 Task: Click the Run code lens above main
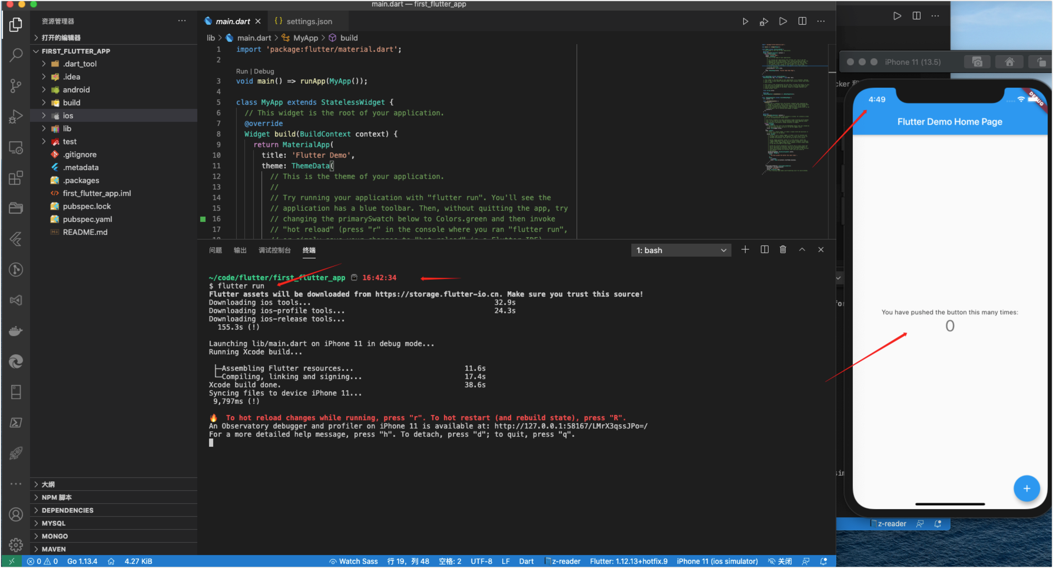pos(241,71)
